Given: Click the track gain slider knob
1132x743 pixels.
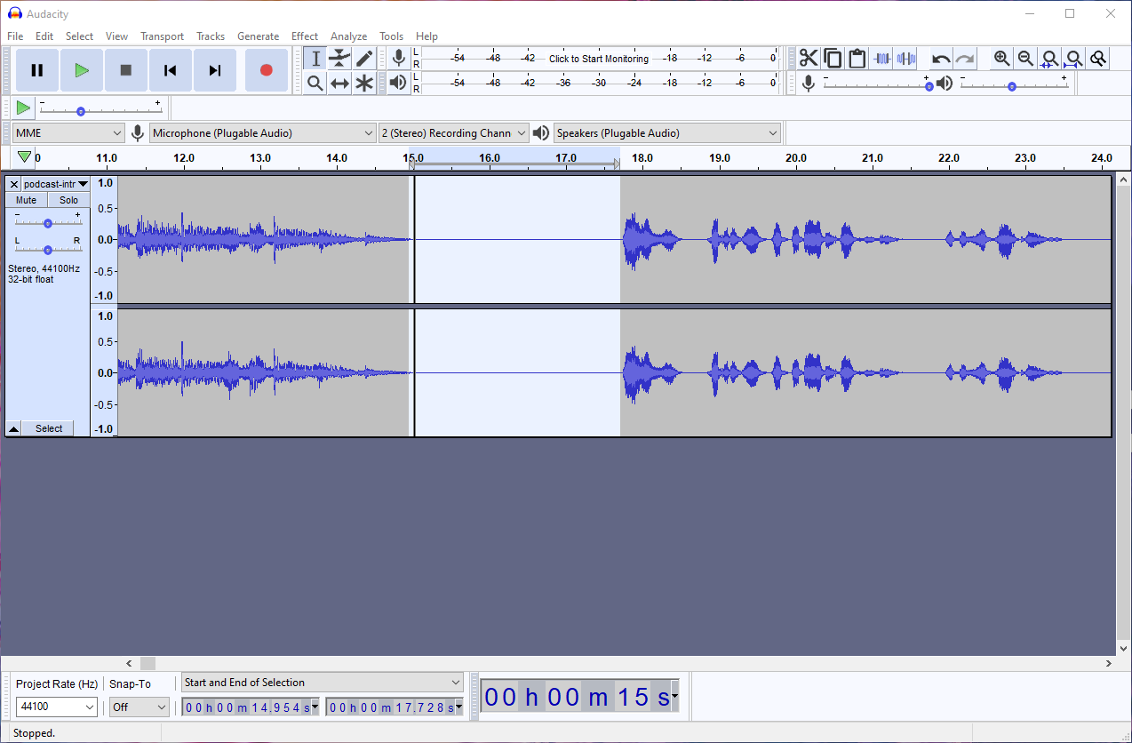Looking at the screenshot, I should [x=48, y=222].
